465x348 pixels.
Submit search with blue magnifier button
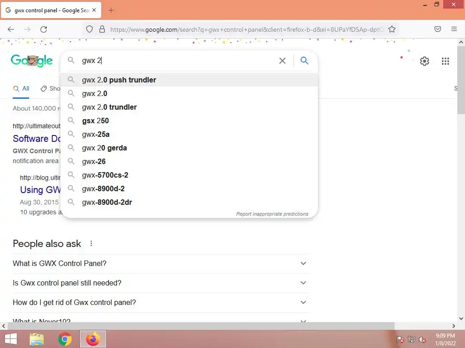(304, 61)
